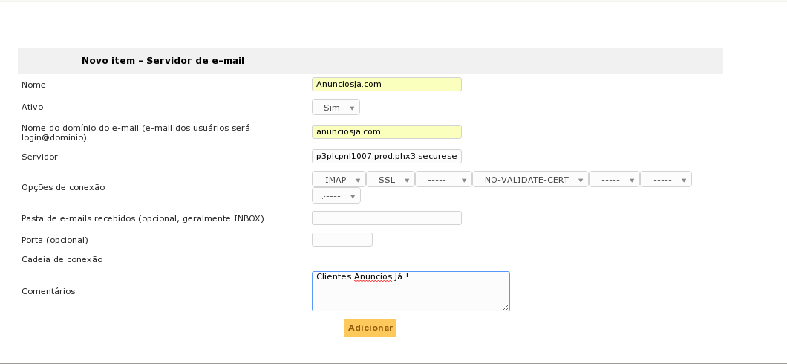Click the 'Opções de conexão' label

[63, 187]
